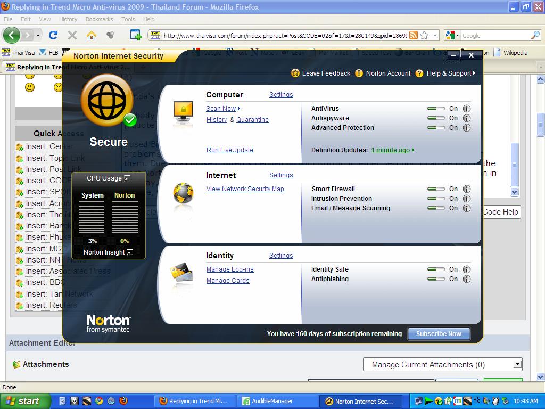Click the system clock in tray
The width and height of the screenshot is (545, 409).
click(x=526, y=401)
